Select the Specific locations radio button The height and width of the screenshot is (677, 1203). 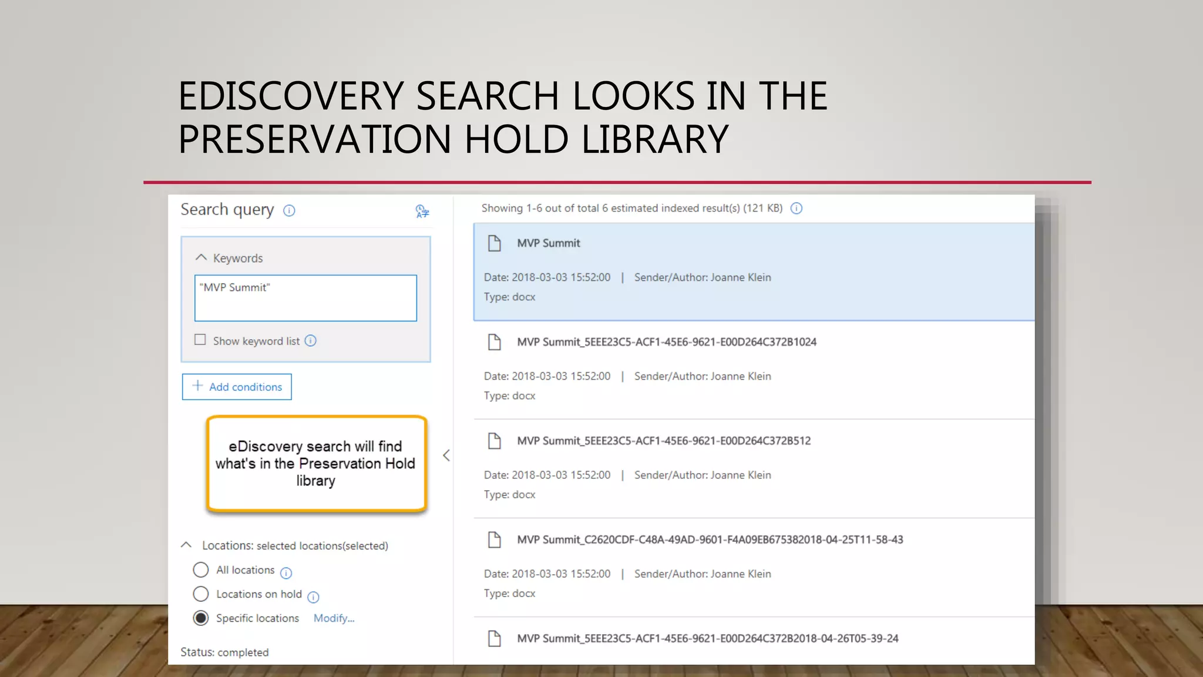pos(201,618)
